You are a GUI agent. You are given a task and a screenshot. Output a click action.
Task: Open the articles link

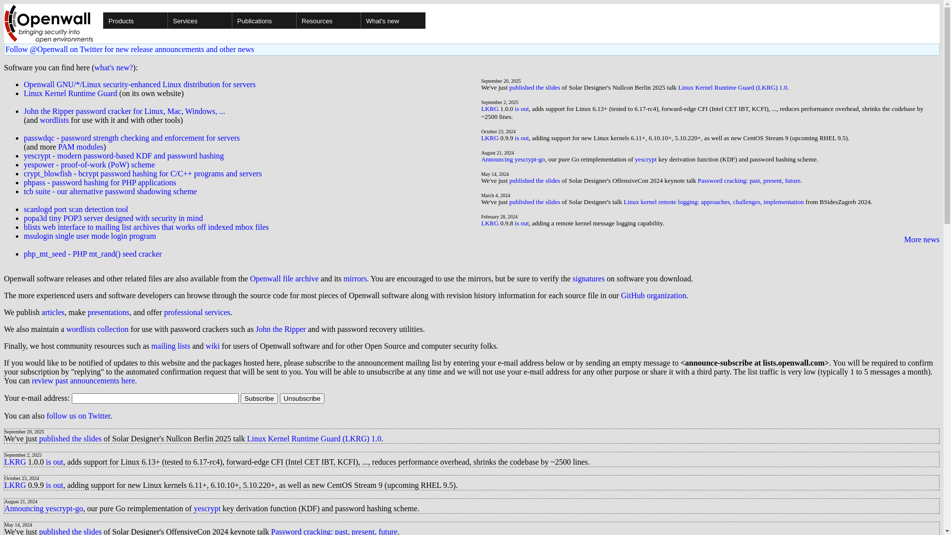[53, 313]
